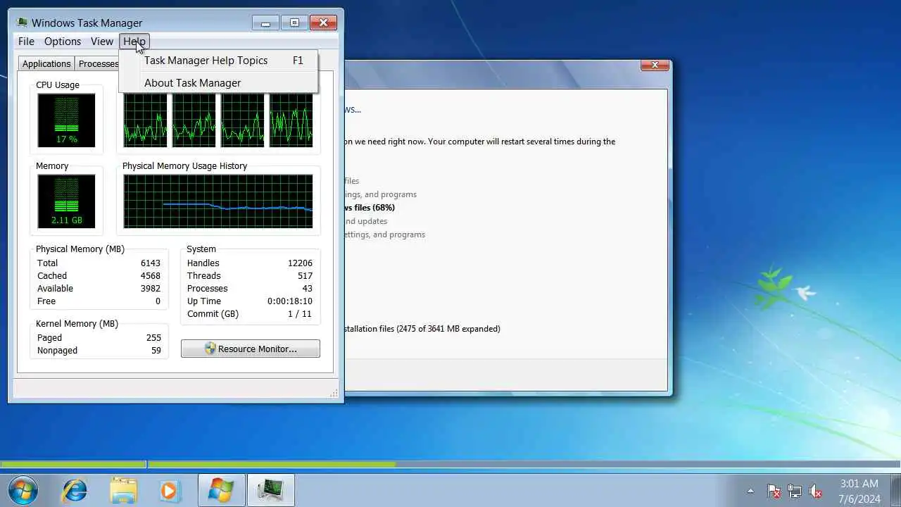
Task: Open Resource Monitor button
Action: (x=251, y=349)
